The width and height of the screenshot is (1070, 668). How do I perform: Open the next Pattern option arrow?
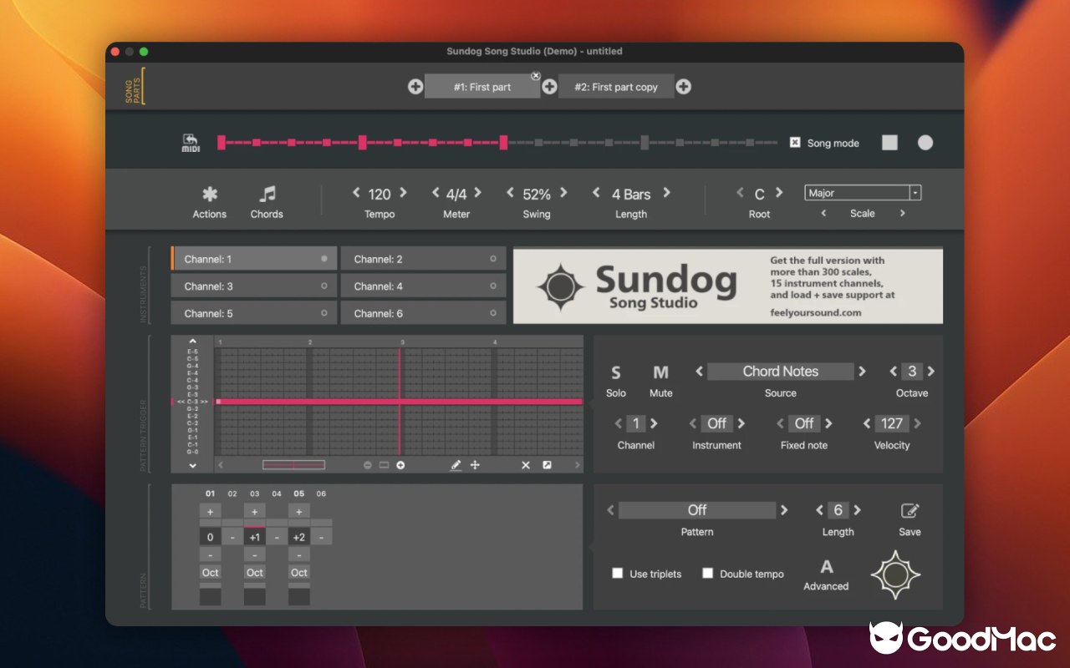(x=784, y=509)
